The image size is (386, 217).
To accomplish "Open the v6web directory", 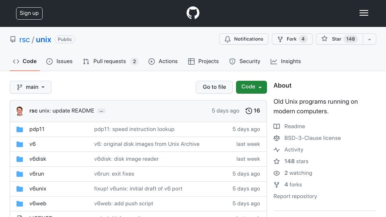I will [38, 203].
